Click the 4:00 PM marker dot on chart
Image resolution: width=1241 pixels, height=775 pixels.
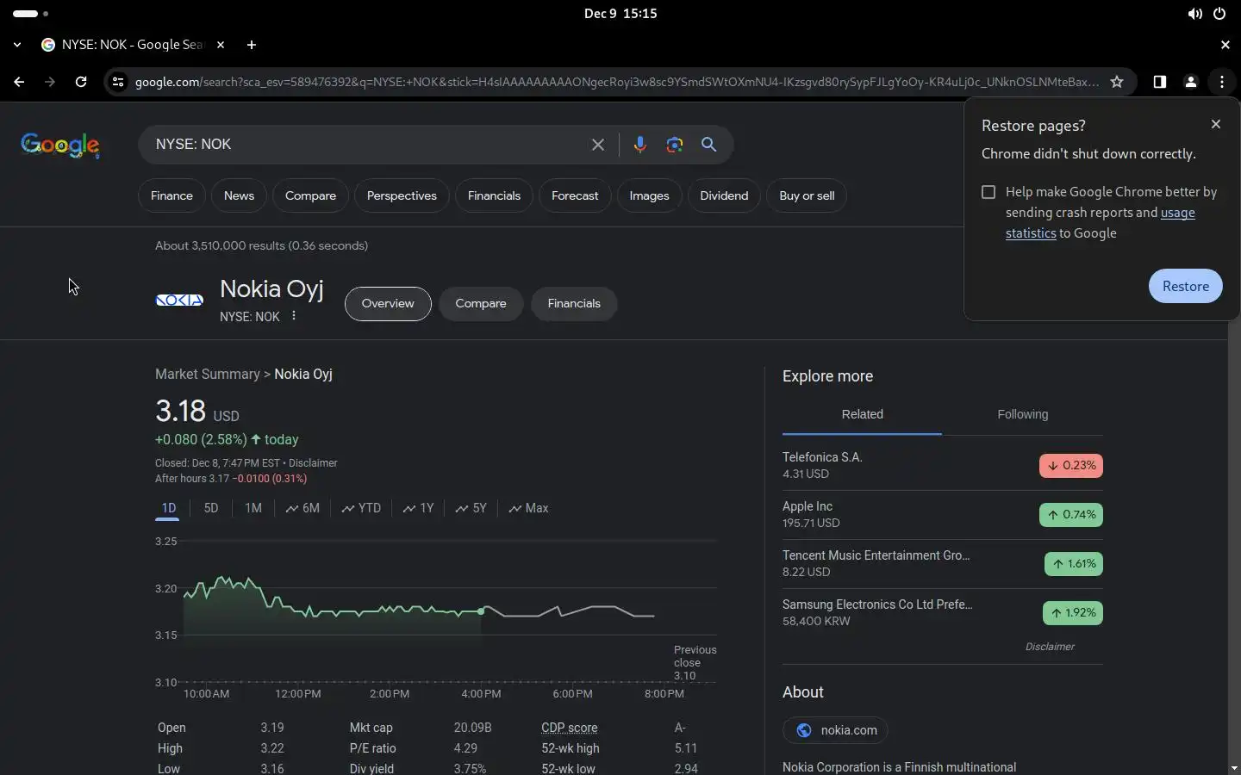pyautogui.click(x=481, y=611)
